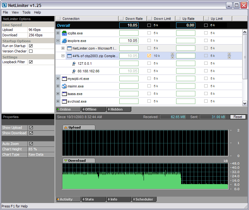Open the File menu
The height and width of the screenshot is (210, 249).
(5, 12)
